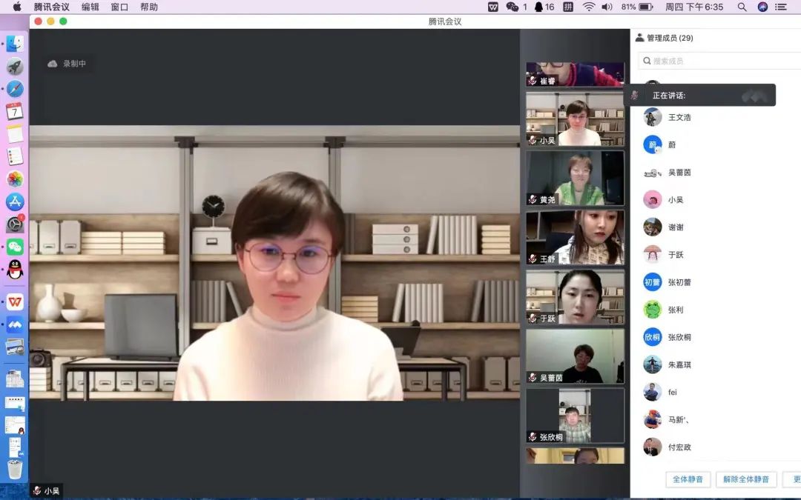Image resolution: width=801 pixels, height=500 pixels.
Task: Open the 帮助 menu
Action: 149,7
